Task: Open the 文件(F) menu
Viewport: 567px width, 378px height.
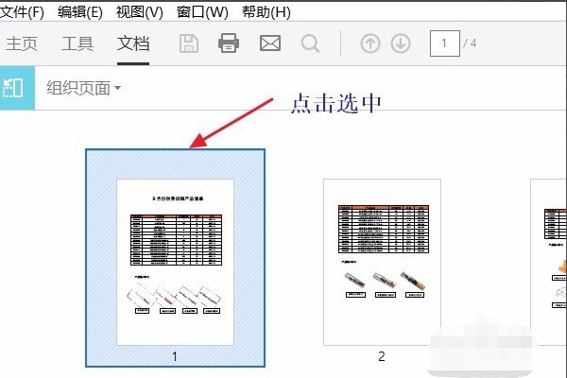Action: tap(23, 12)
